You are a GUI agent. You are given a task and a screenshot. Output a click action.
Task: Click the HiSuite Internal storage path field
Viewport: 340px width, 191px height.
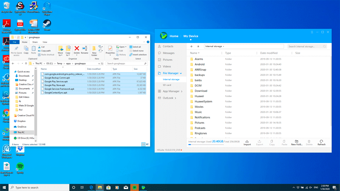[244, 46]
